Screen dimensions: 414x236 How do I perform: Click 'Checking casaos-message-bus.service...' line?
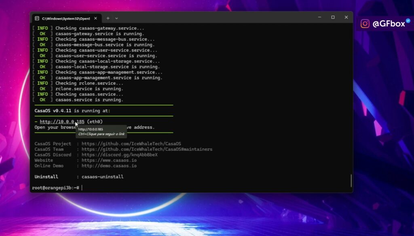point(105,39)
